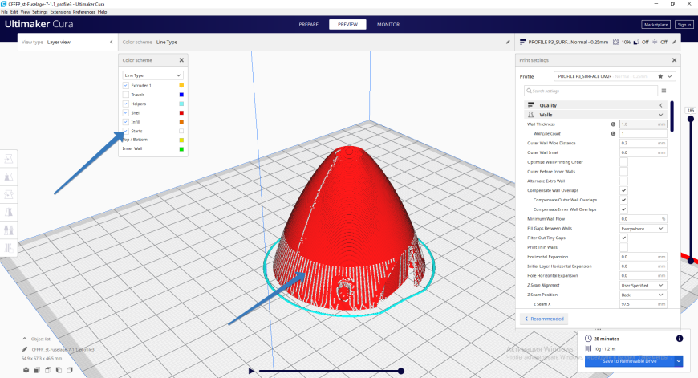The width and height of the screenshot is (698, 378).
Task: Open the settings visibility hamburger menu
Action: point(664,91)
